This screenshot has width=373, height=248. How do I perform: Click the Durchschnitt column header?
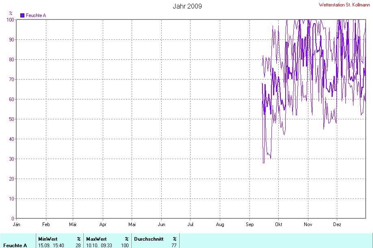[x=149, y=239]
